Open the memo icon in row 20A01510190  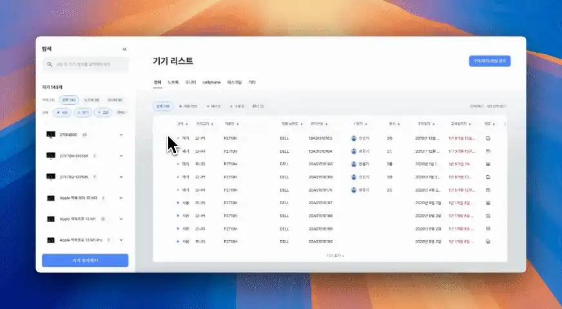pos(488,241)
